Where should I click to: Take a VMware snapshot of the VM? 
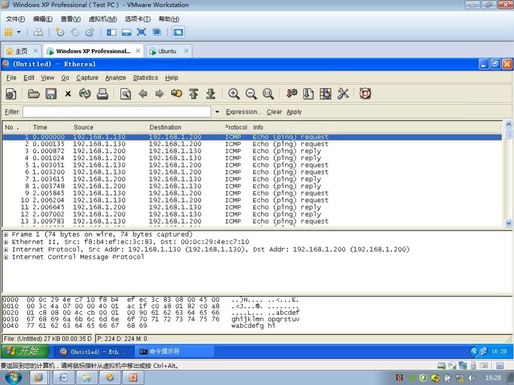60,32
